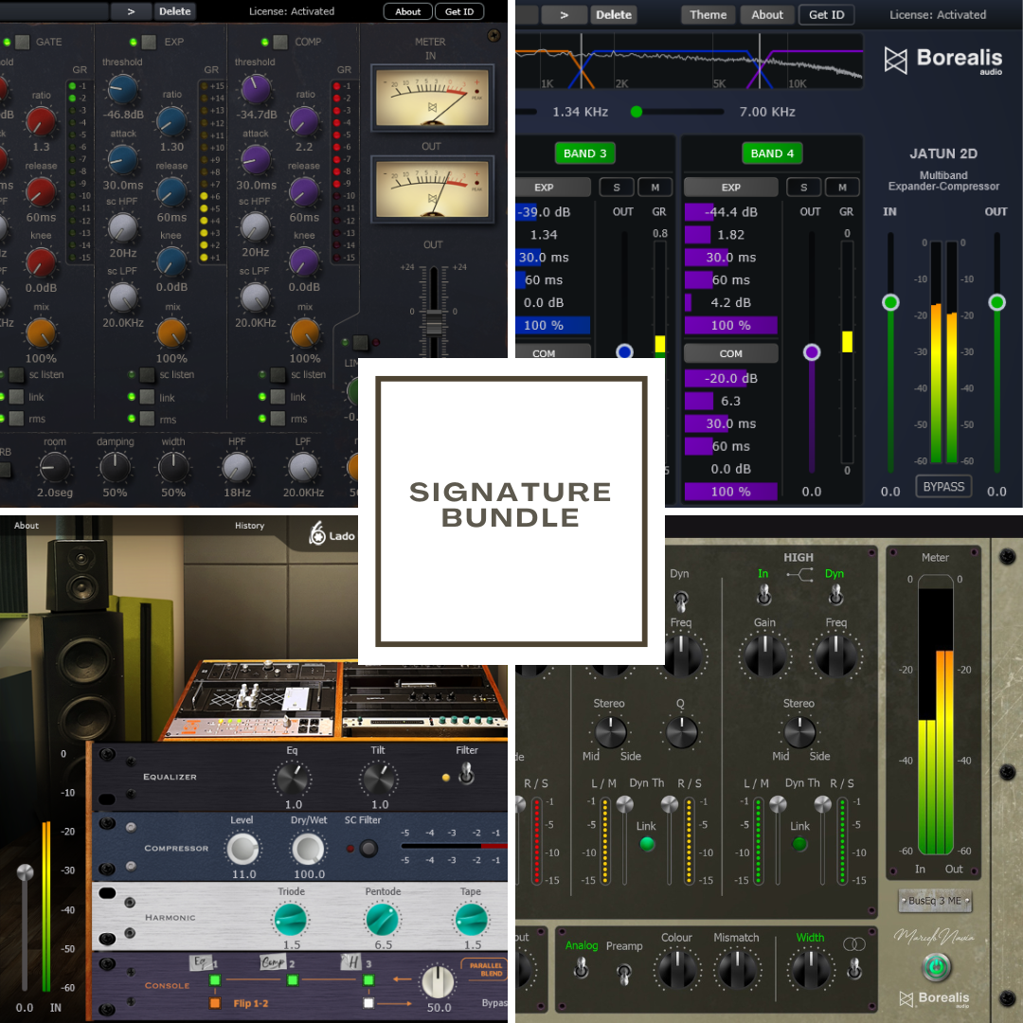
Task: Select the BAND 3 button
Action: tap(584, 153)
